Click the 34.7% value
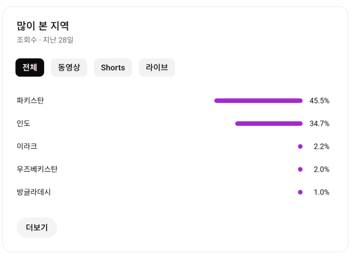The image size is (353, 258). click(x=319, y=123)
